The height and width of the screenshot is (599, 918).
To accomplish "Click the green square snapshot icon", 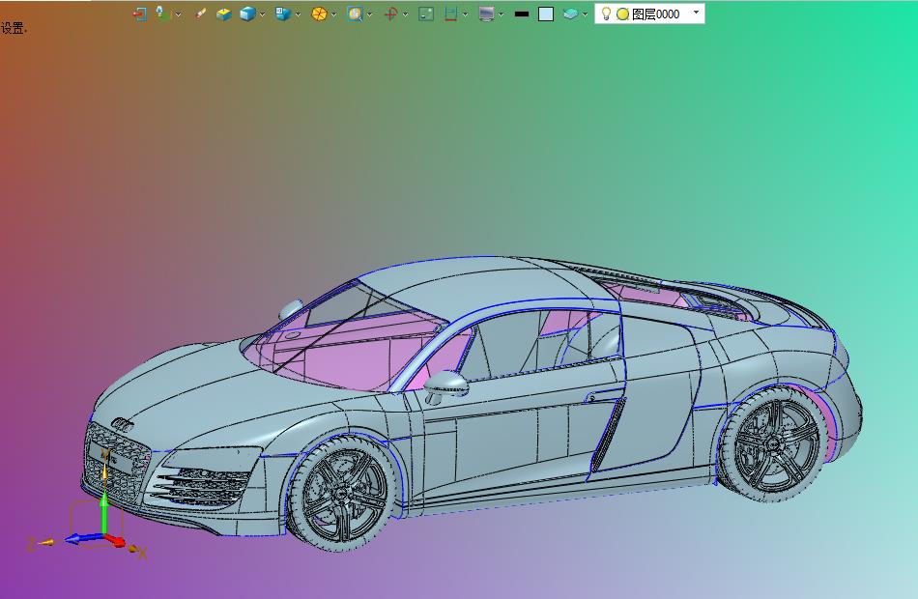I will click(426, 14).
